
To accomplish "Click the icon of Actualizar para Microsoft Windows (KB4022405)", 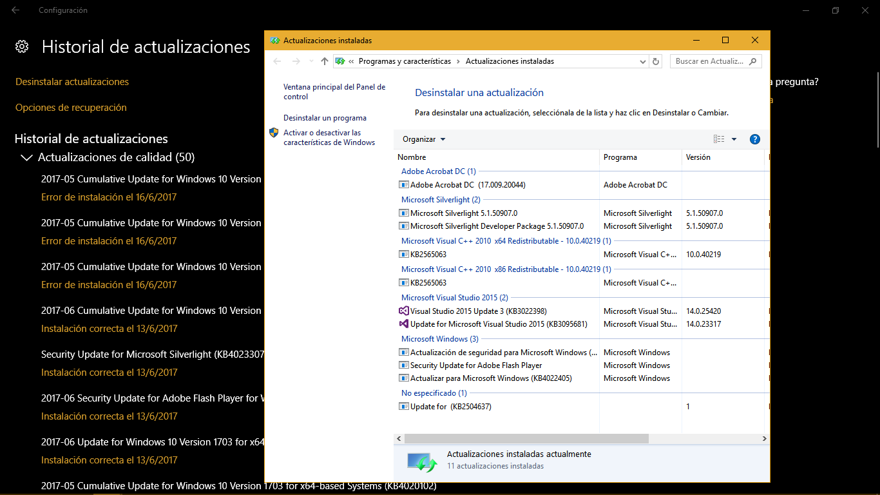I will point(404,378).
